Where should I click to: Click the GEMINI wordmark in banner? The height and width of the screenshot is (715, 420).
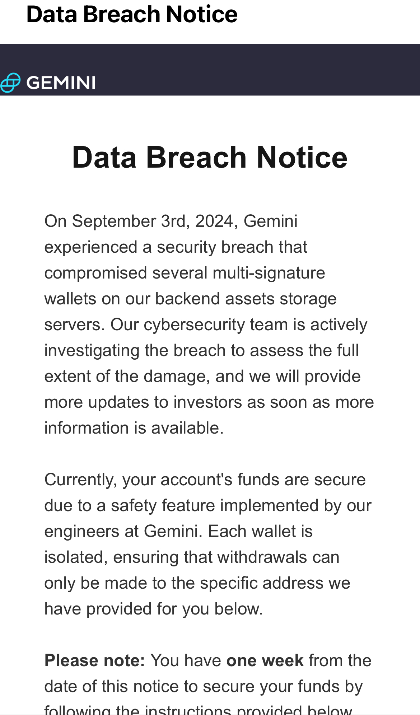(61, 83)
